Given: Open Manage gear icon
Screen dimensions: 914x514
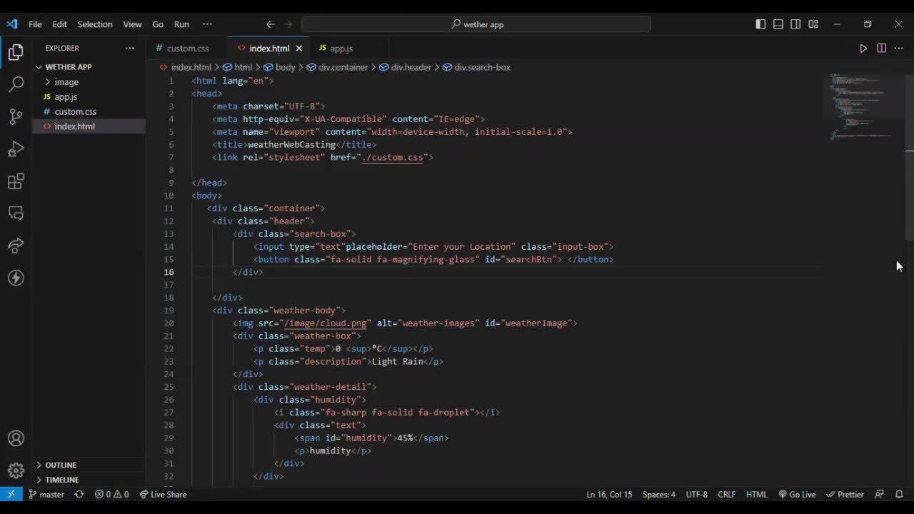Looking at the screenshot, I should [16, 470].
